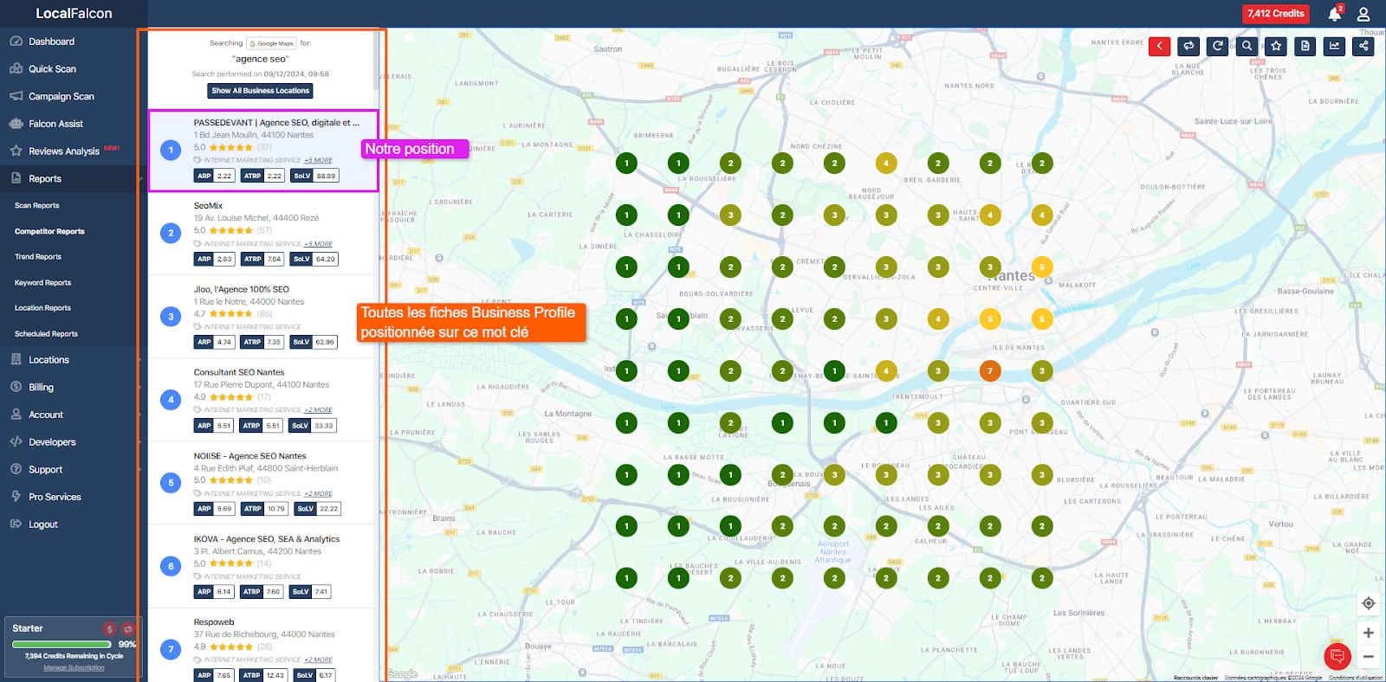Click the star favorite icon on map toolbar
The height and width of the screenshot is (682, 1386).
coord(1276,46)
